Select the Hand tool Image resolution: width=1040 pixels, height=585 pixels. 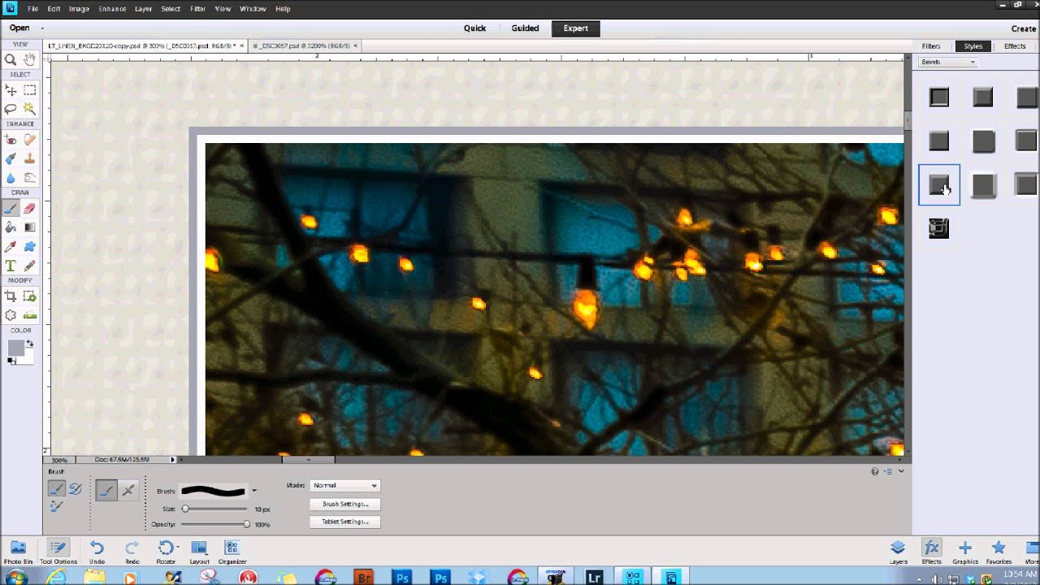[29, 59]
